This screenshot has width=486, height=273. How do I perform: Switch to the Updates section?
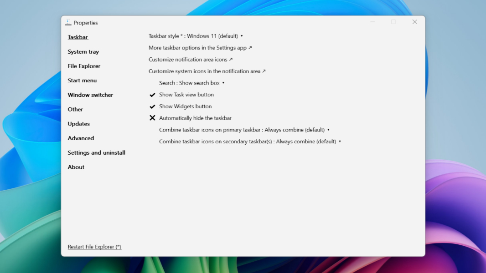point(78,124)
